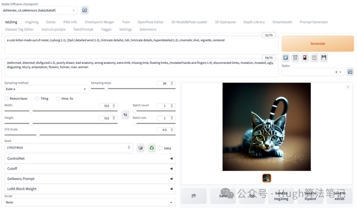This screenshot has height=208, width=357.
Task: Expand the Cutoff section
Action: [90, 168]
